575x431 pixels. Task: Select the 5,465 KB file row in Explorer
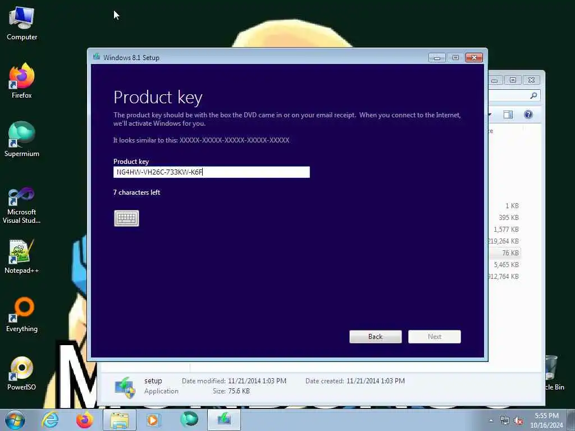coord(505,265)
